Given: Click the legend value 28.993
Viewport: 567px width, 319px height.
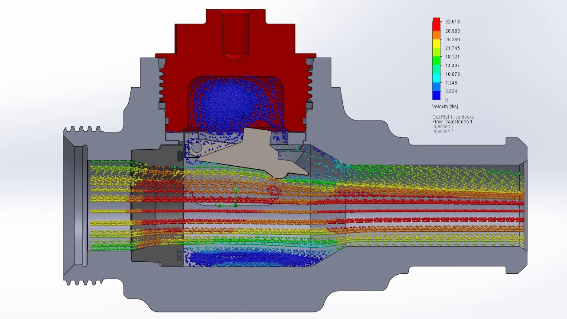Looking at the screenshot, I should tap(452, 31).
